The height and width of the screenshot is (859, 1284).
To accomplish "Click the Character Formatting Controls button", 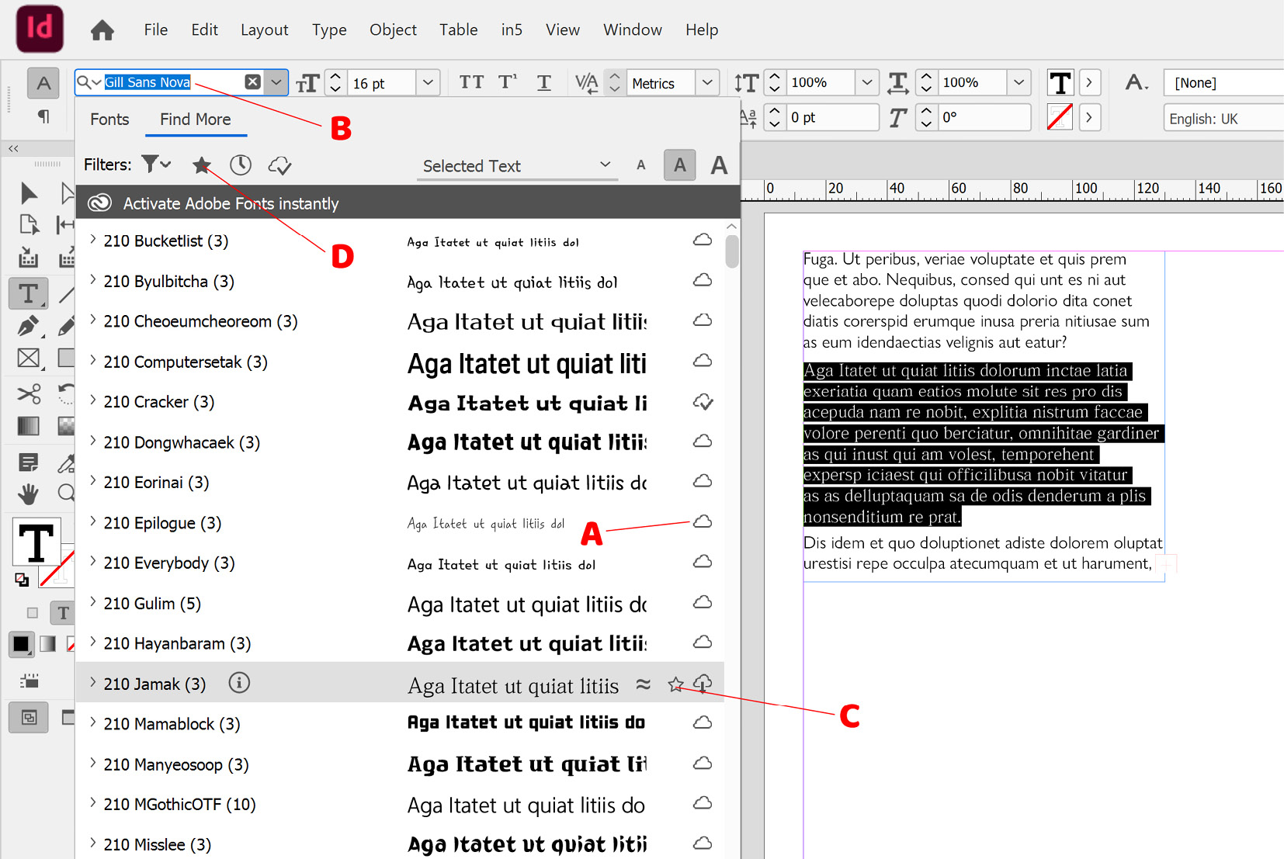I will 43,83.
